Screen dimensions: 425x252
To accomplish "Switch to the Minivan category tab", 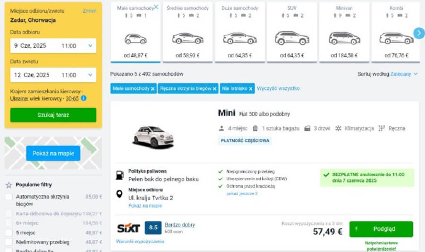I will [x=344, y=32].
